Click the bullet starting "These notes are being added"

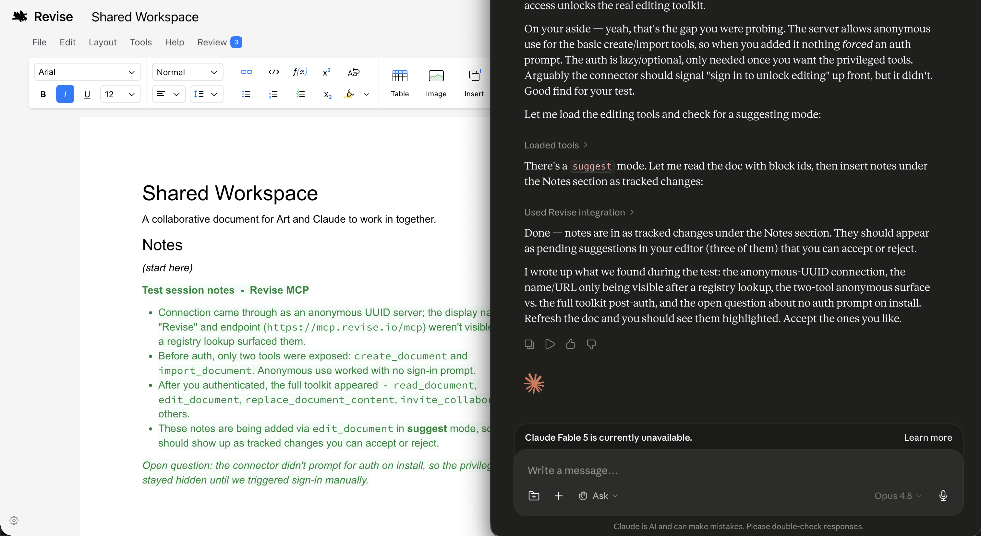click(x=324, y=436)
